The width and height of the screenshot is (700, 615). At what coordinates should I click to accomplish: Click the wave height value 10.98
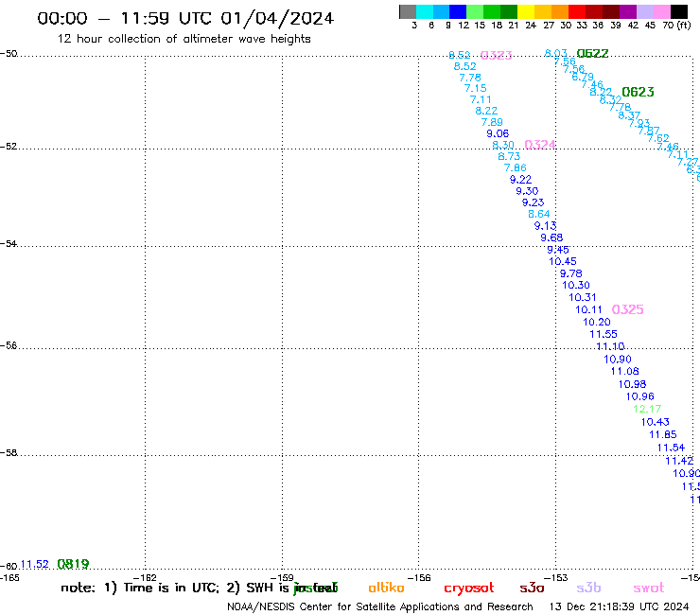[x=632, y=384]
